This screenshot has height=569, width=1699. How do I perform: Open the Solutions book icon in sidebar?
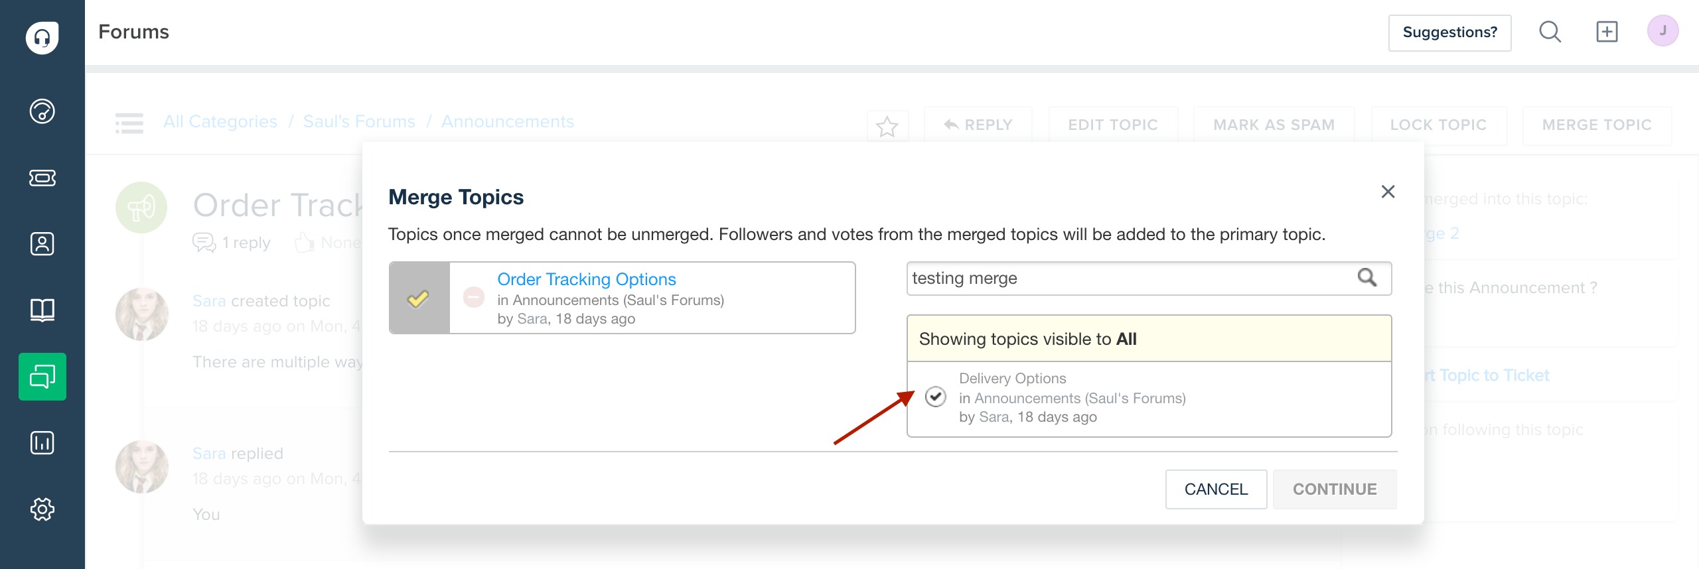tap(42, 310)
